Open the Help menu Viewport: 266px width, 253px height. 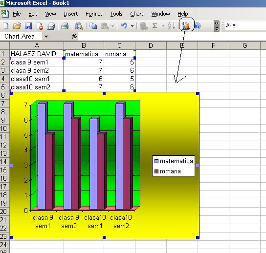183,14
